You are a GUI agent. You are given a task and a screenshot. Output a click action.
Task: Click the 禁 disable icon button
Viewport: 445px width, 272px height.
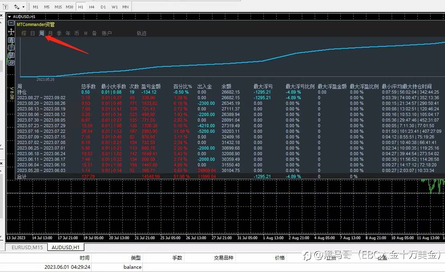[x=11, y=55]
